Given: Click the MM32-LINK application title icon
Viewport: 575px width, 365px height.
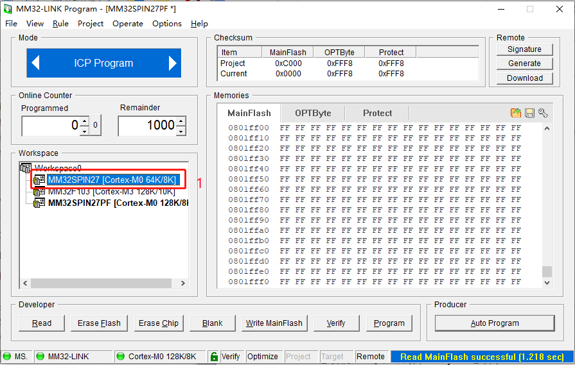Looking at the screenshot, I should (8, 9).
